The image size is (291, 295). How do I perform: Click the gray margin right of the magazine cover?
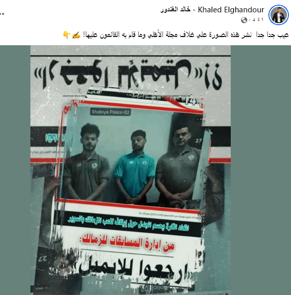point(261,170)
